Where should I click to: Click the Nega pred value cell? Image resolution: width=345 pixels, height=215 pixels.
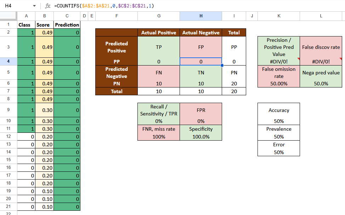pos(321,73)
